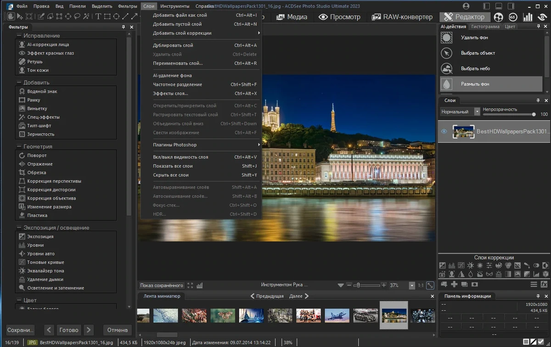Pin the Панель информации panel
Image resolution: width=551 pixels, height=347 pixels.
pyautogui.click(x=538, y=296)
